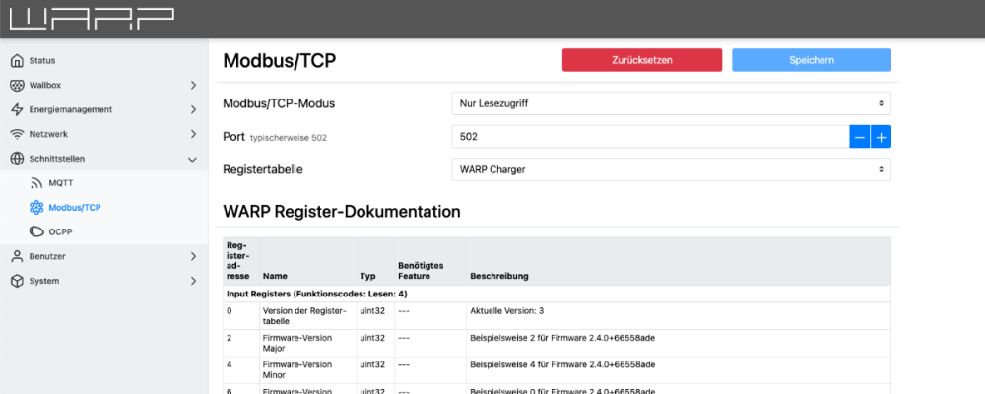
Task: Open the Modbus/TCP-Modus dropdown
Action: coord(670,103)
